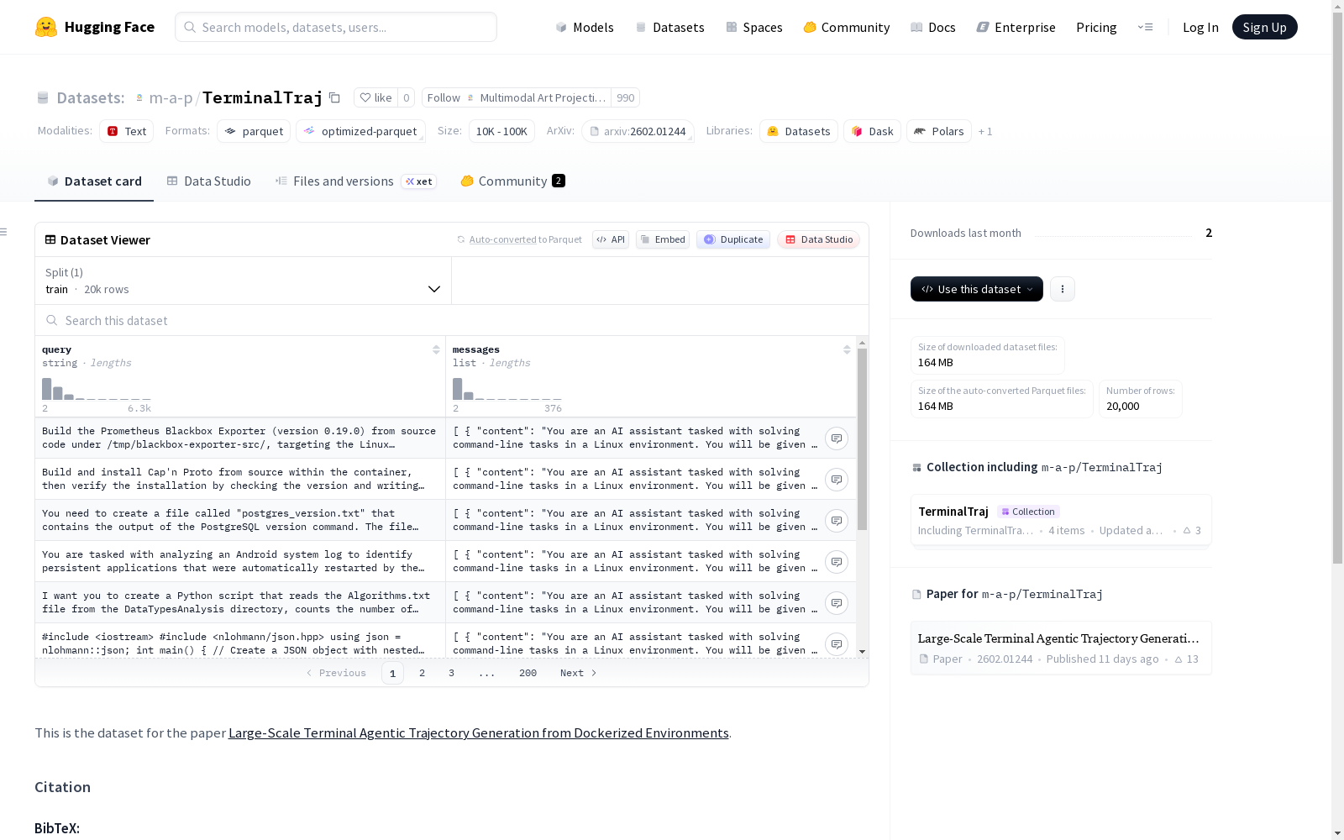Open row preview for postgres_version.txt row

[x=837, y=521]
